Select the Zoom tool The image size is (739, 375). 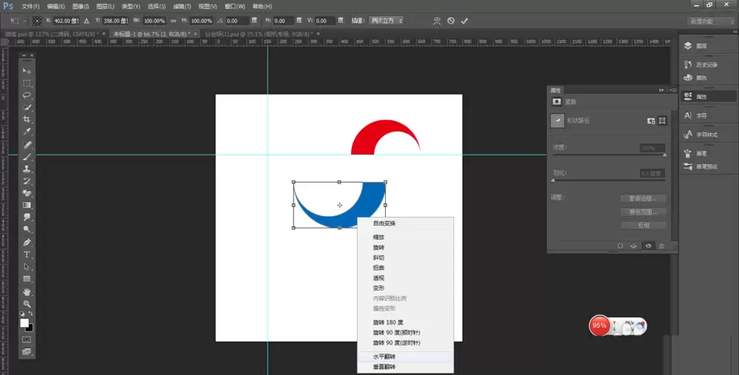coord(27,304)
